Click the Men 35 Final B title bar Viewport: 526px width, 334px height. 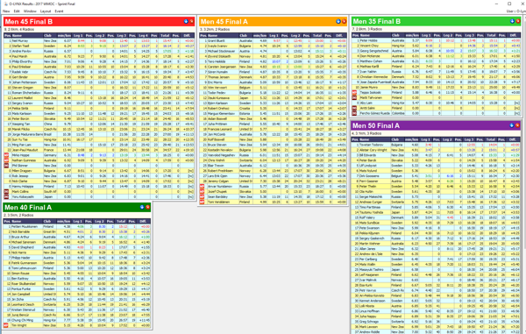436,21
